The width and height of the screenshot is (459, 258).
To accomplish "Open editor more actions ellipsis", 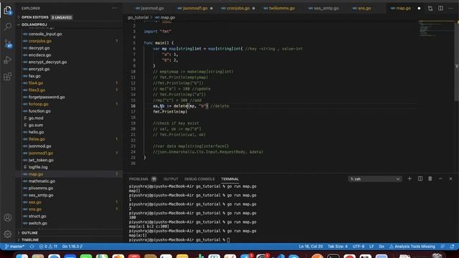I will [450, 8].
